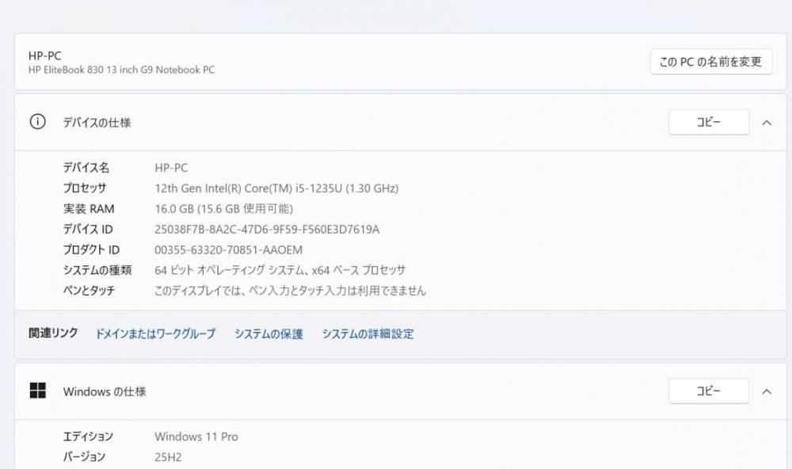Select 16.0 GB RAM value
This screenshot has width=792, height=469.
224,208
